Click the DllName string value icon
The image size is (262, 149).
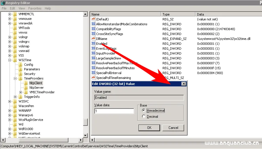(93, 39)
